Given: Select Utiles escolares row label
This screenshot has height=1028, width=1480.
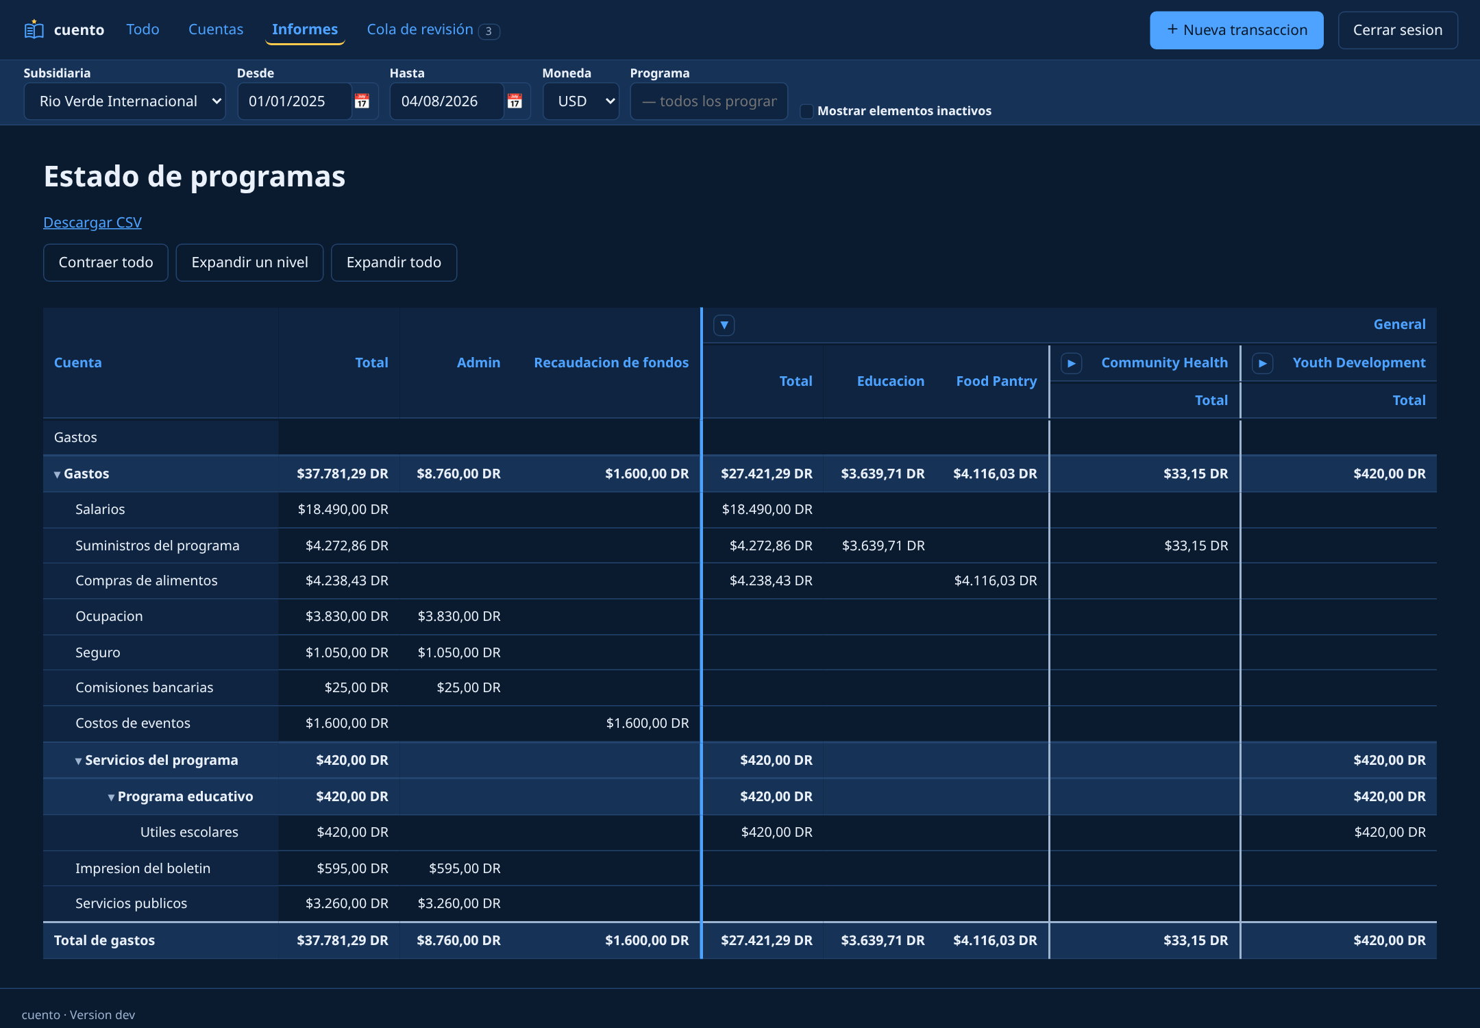Looking at the screenshot, I should pos(189,832).
